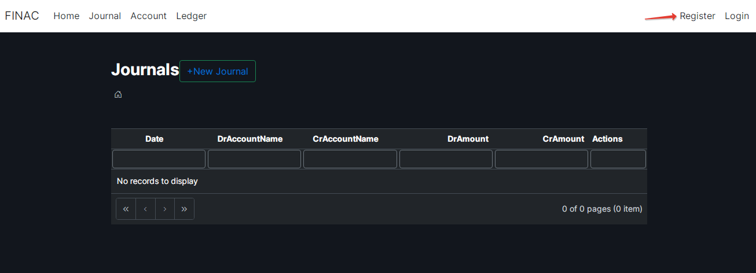Screen dimensions: 756x273
Task: Focus the Date filter field
Action: click(159, 159)
